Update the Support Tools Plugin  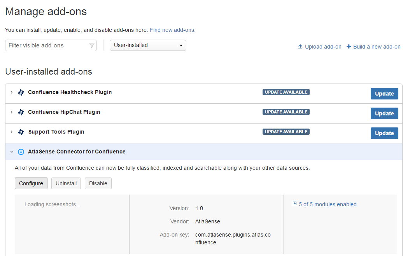pos(384,133)
